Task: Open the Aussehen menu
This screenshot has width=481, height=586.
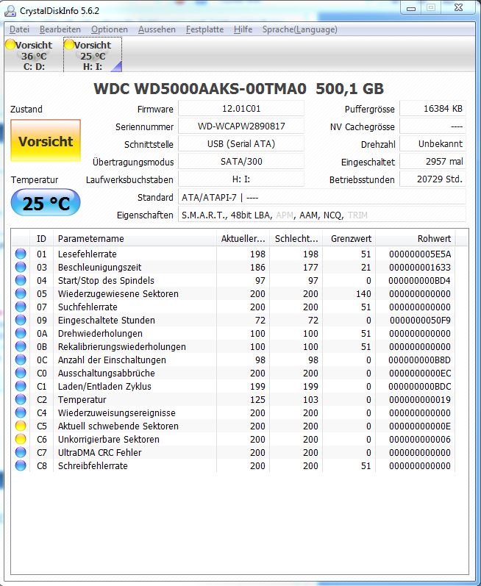Action: pyautogui.click(x=157, y=29)
